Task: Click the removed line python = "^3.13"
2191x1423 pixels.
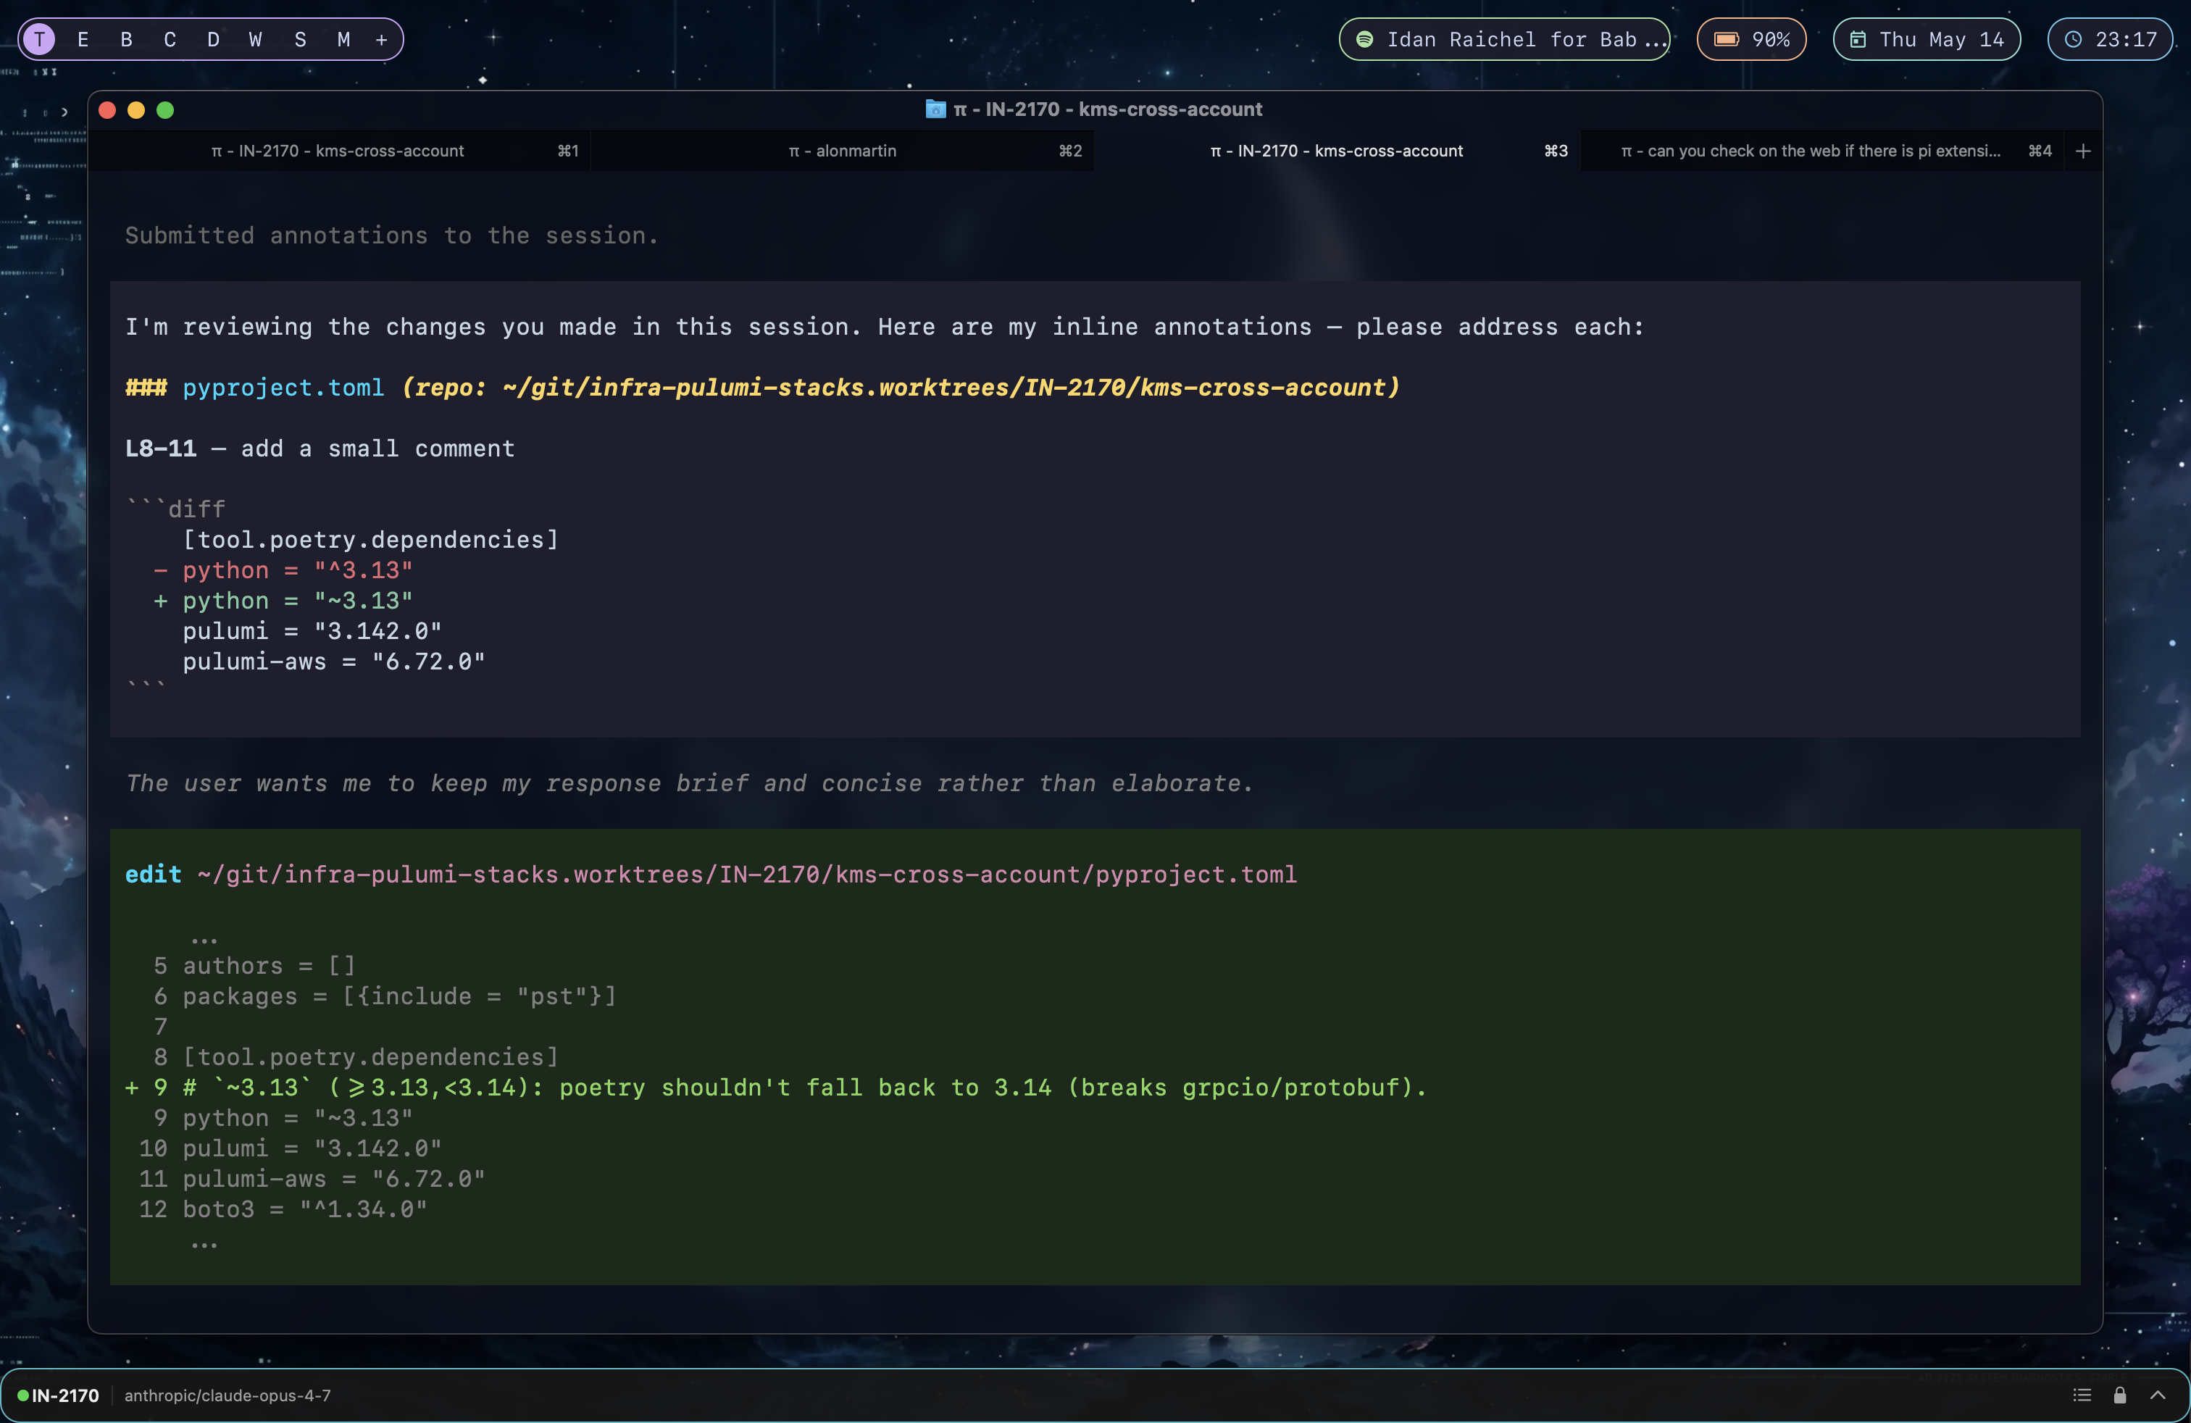Action: coord(283,571)
